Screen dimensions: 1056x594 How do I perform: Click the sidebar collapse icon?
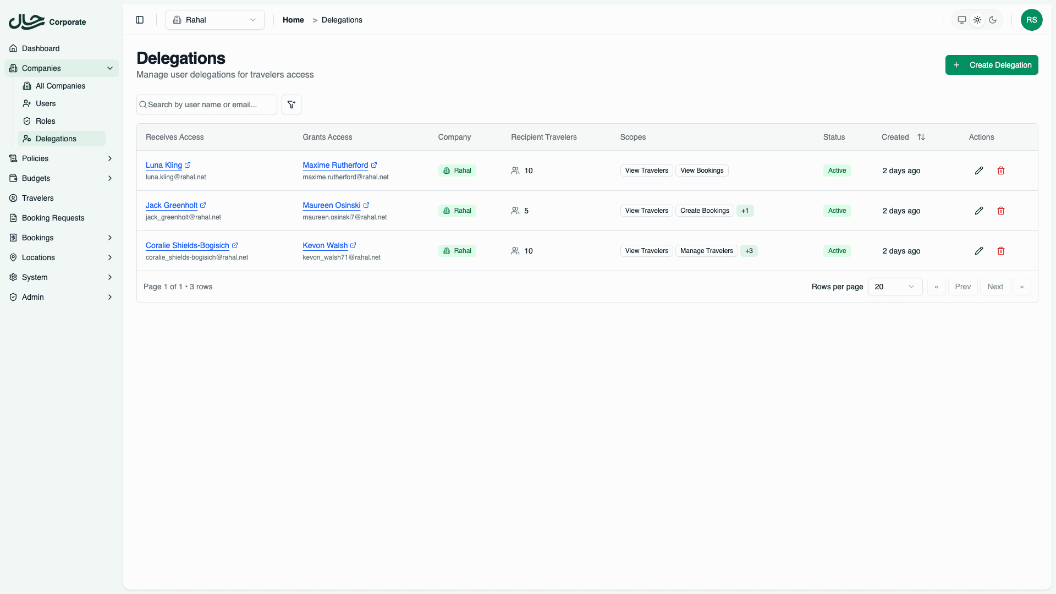coord(139,20)
